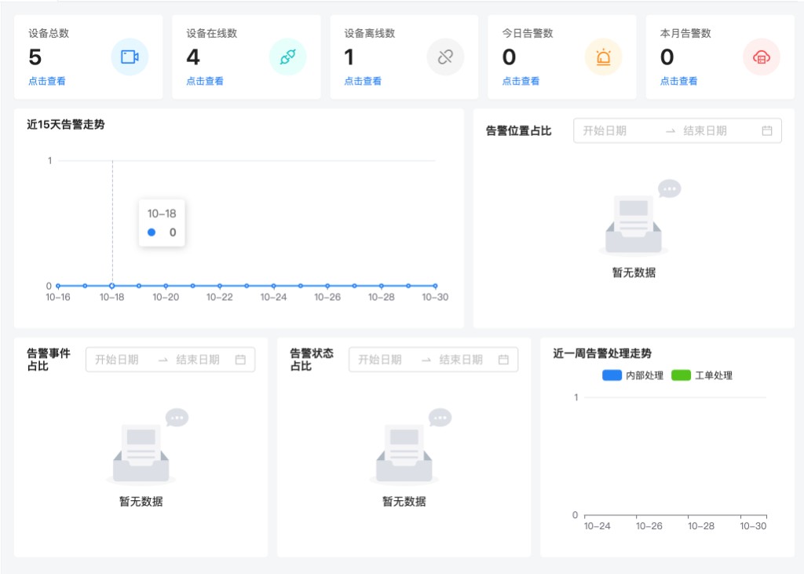Open 点击查看 link under 今日告警数

pyautogui.click(x=521, y=81)
